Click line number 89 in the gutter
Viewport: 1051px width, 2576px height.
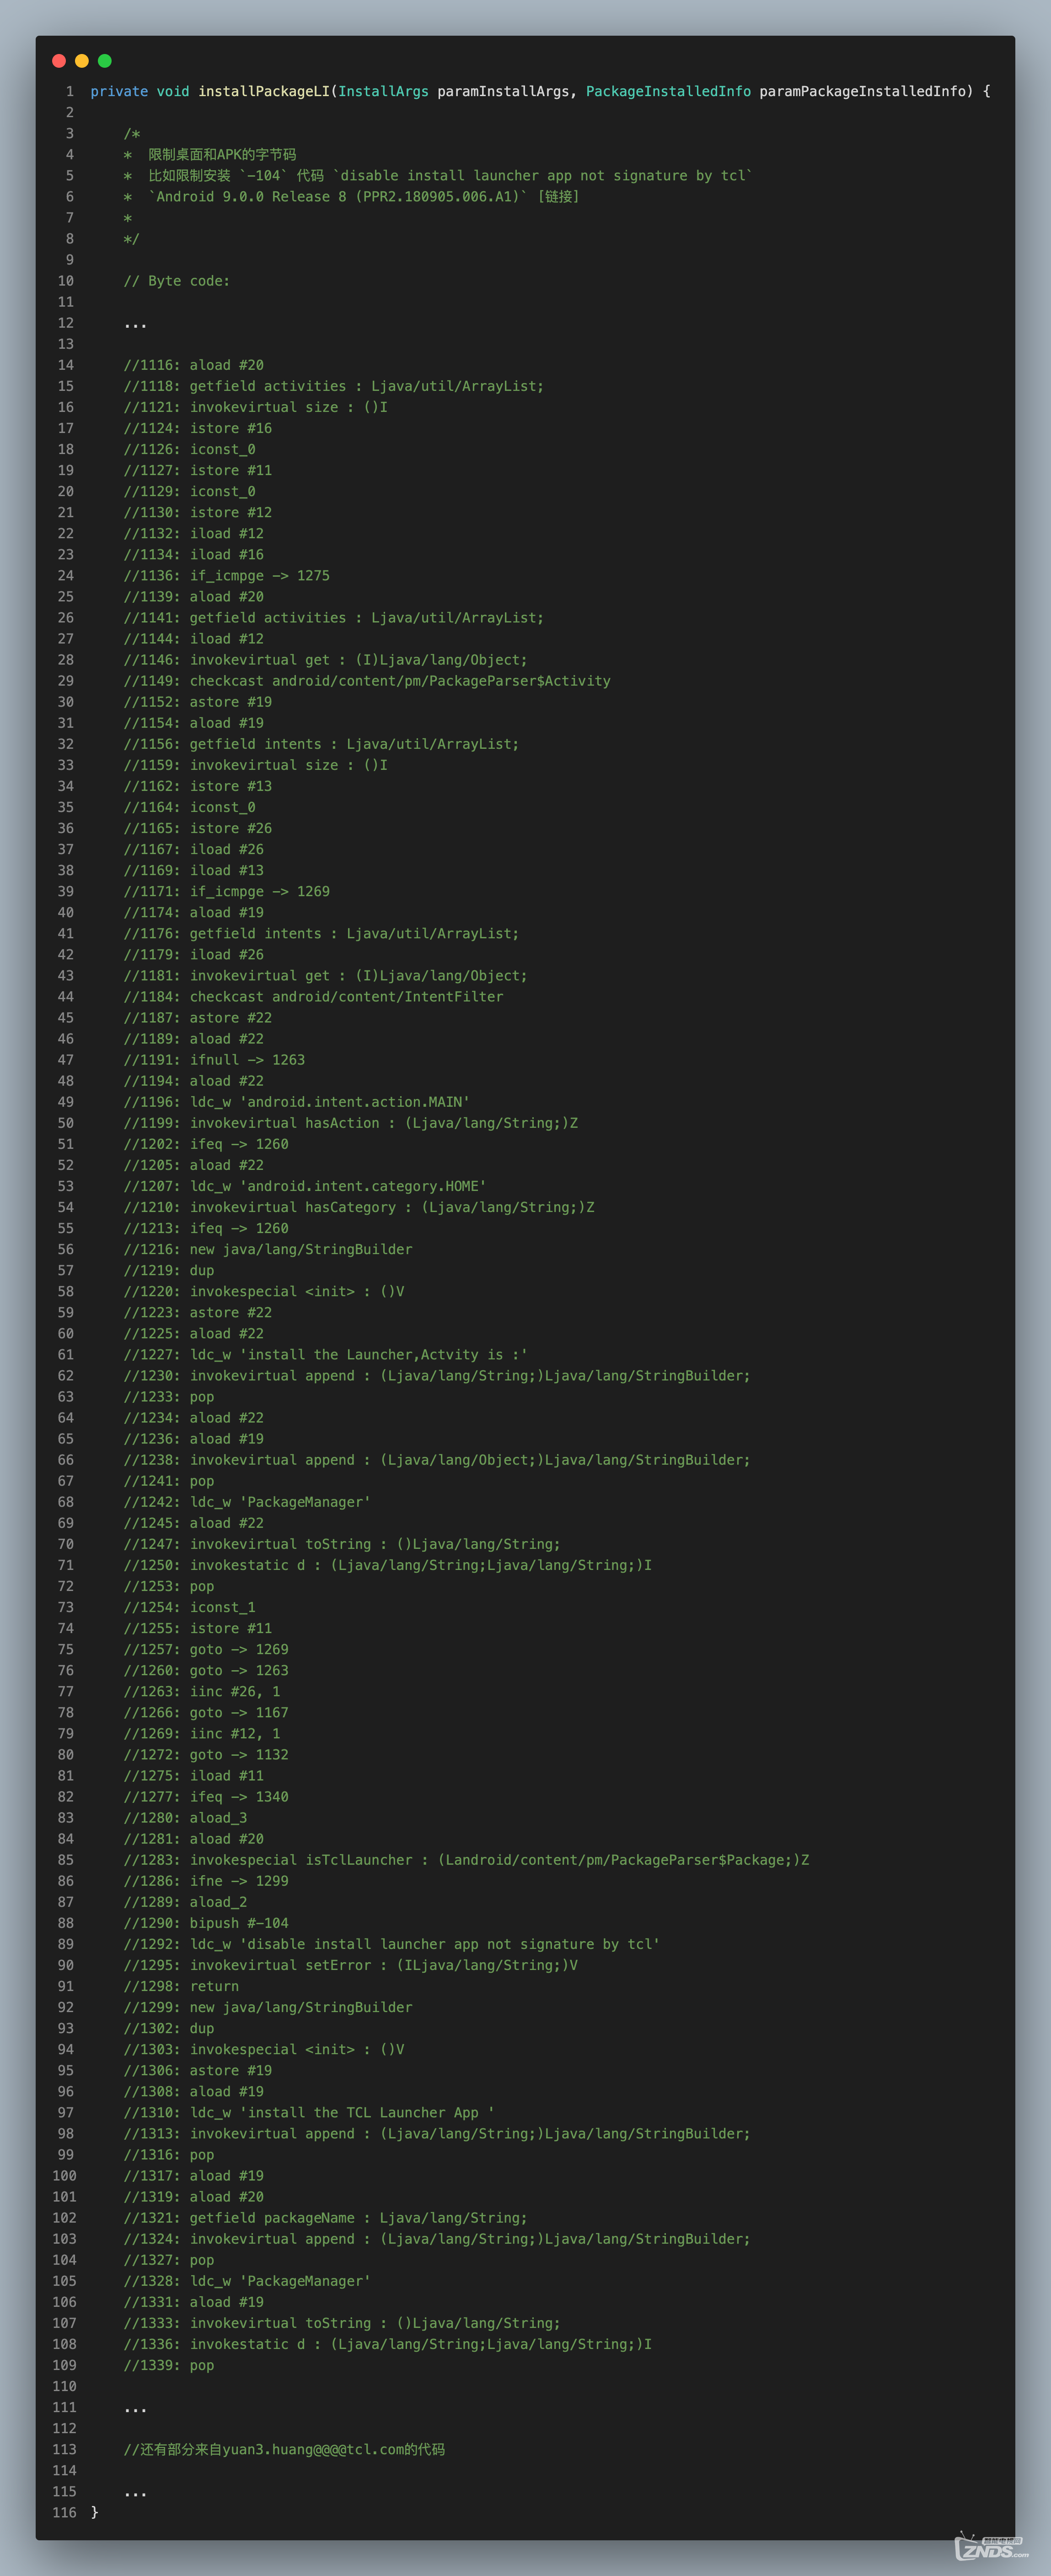(66, 1944)
